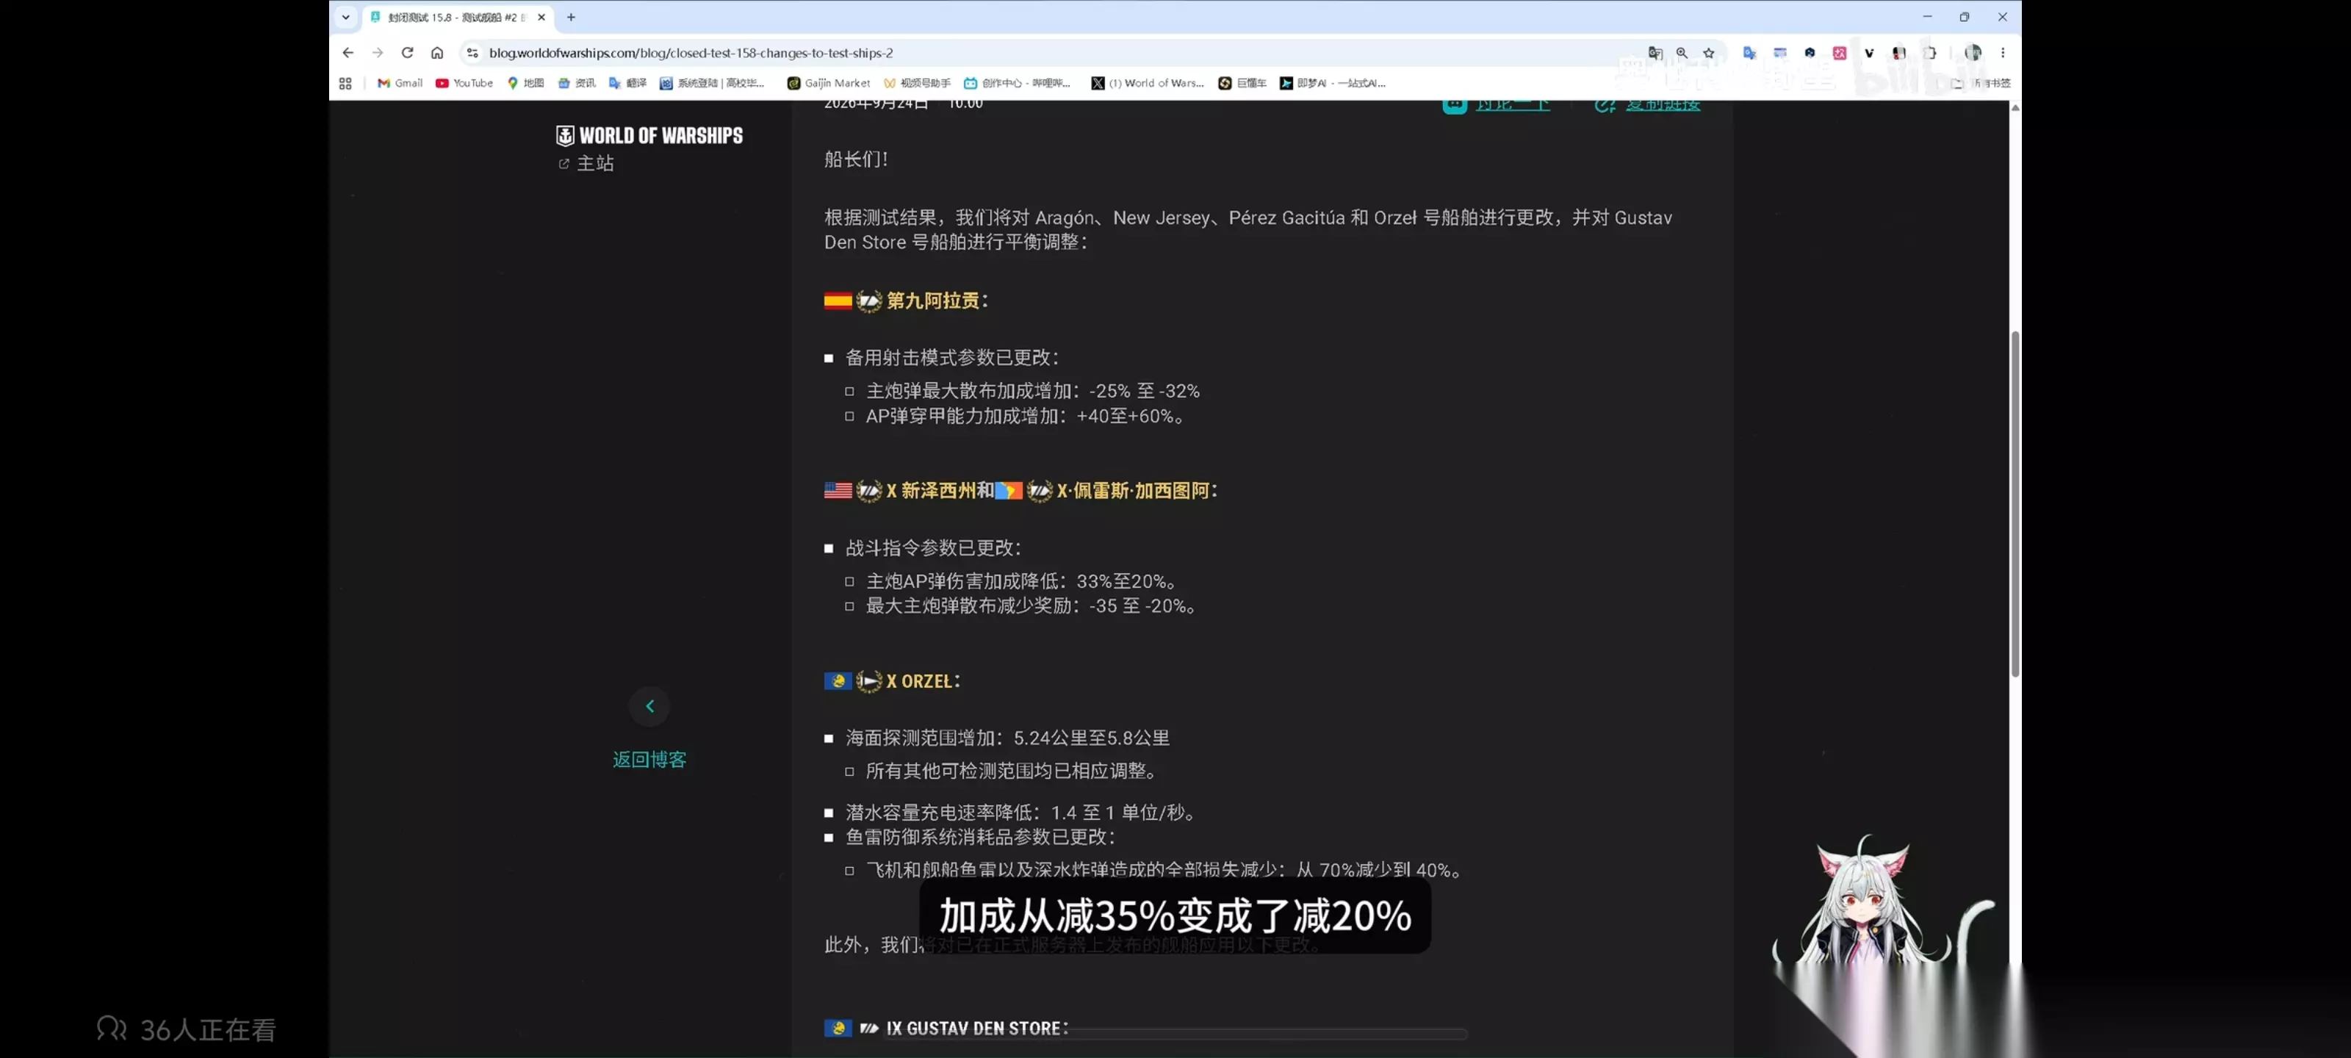Open the apps grid icon in bookmarks bar
Screen dimensions: 2351x1058
(345, 83)
